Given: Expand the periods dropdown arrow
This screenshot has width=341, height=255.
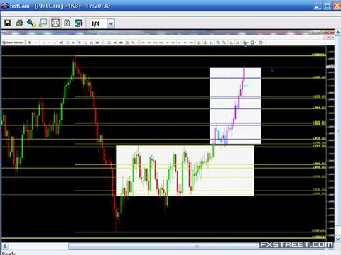Looking at the screenshot, I should point(256,42).
